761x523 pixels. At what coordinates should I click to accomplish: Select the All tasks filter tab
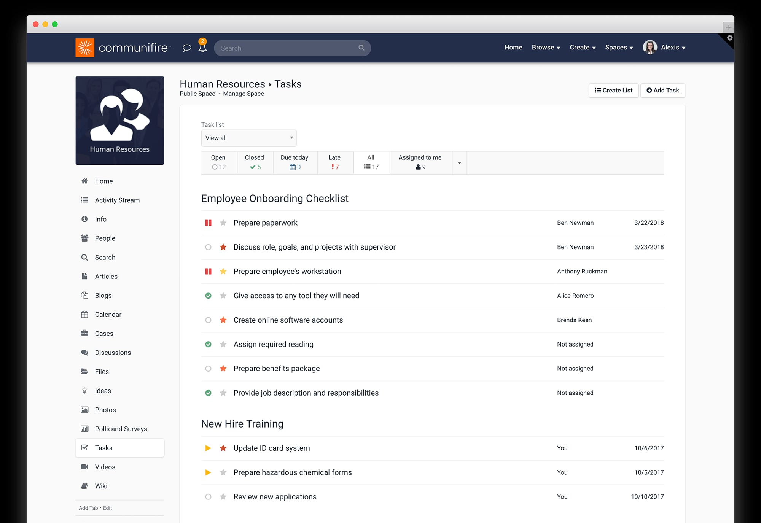tap(371, 163)
